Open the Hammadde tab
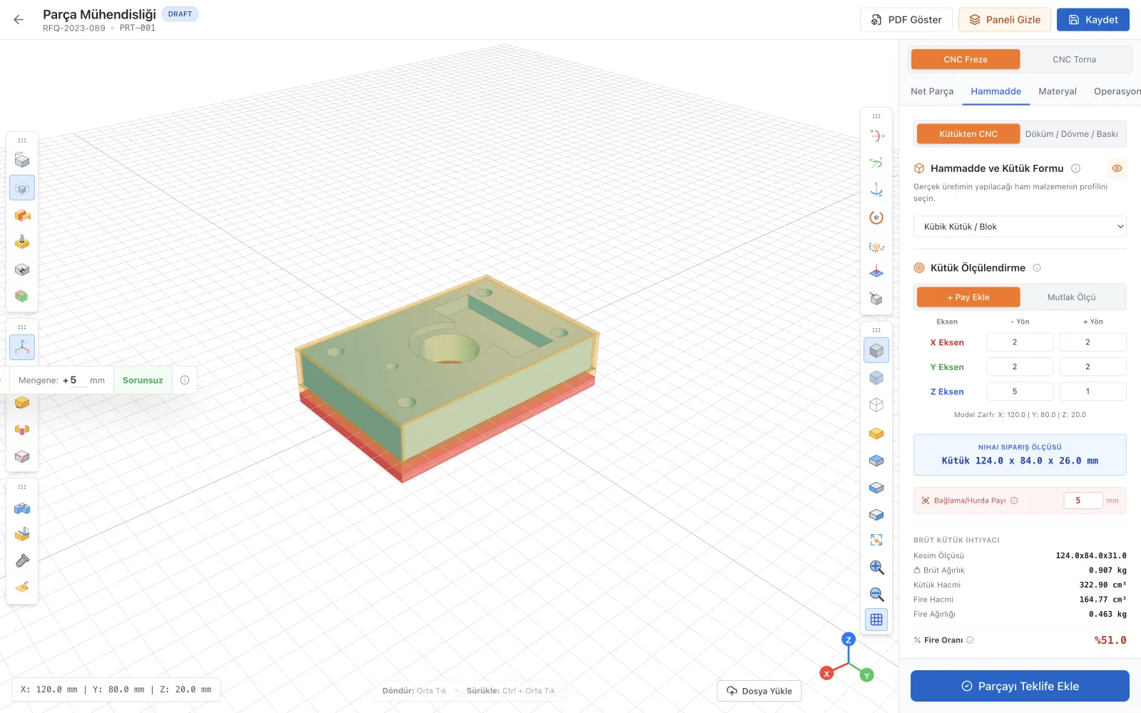This screenshot has width=1141, height=713. pos(996,91)
